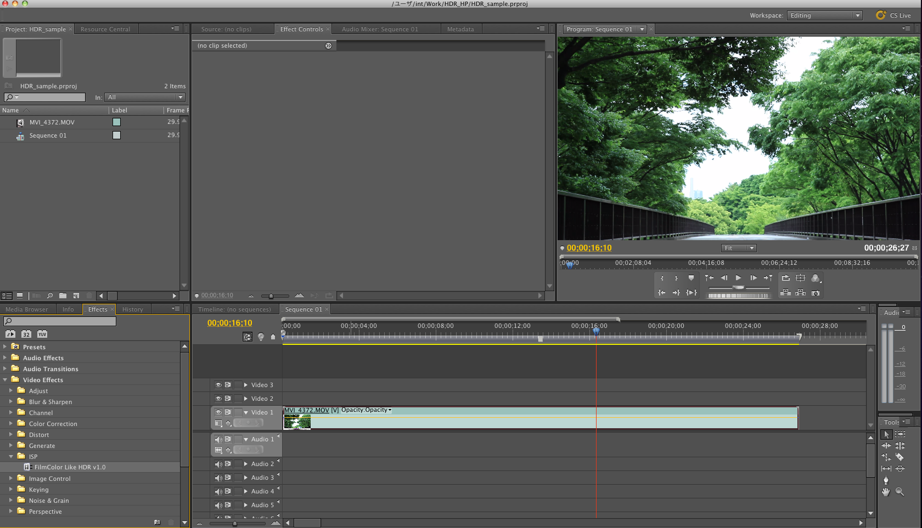Select the Slip tool
Screen dimensions: 922x528
886,468
